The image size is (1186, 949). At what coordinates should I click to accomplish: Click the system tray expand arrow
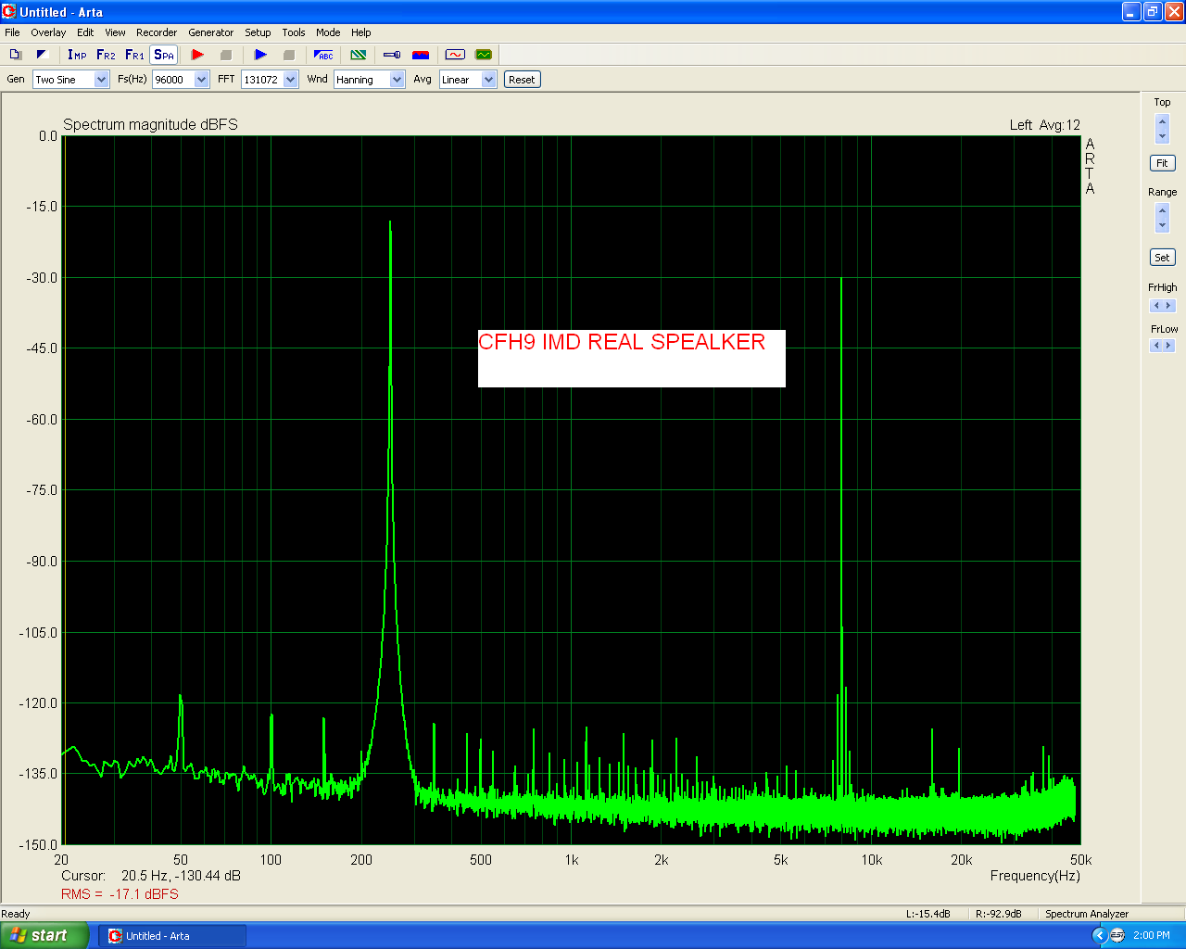1100,936
